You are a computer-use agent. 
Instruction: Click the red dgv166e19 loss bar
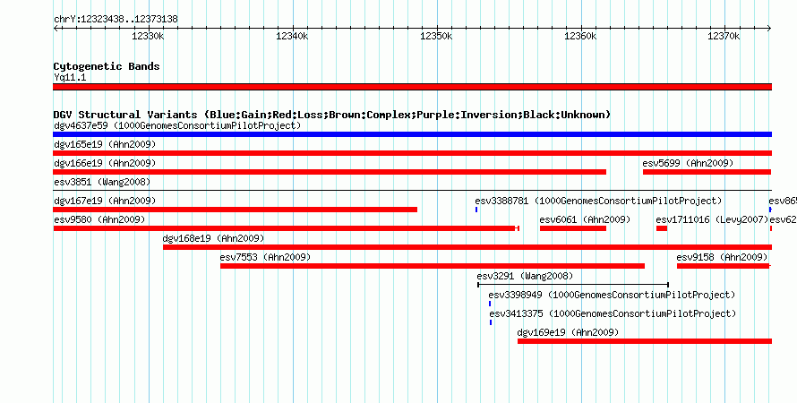point(330,172)
